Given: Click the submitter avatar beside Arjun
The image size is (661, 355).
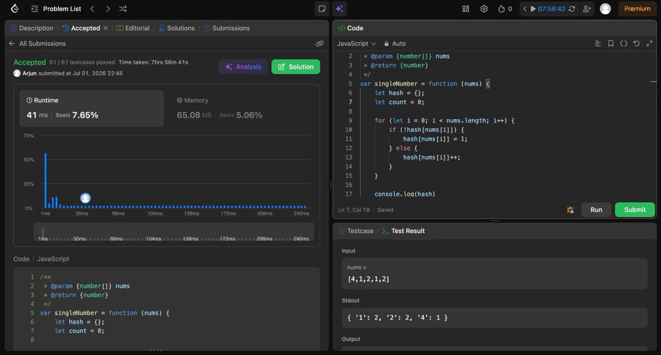Looking at the screenshot, I should pyautogui.click(x=17, y=73).
